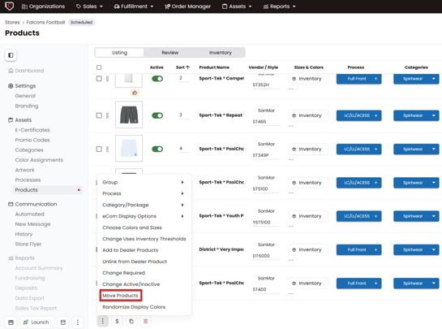Expand Spiritwear category dropdown for ST5100
442x329 pixels.
point(434,183)
